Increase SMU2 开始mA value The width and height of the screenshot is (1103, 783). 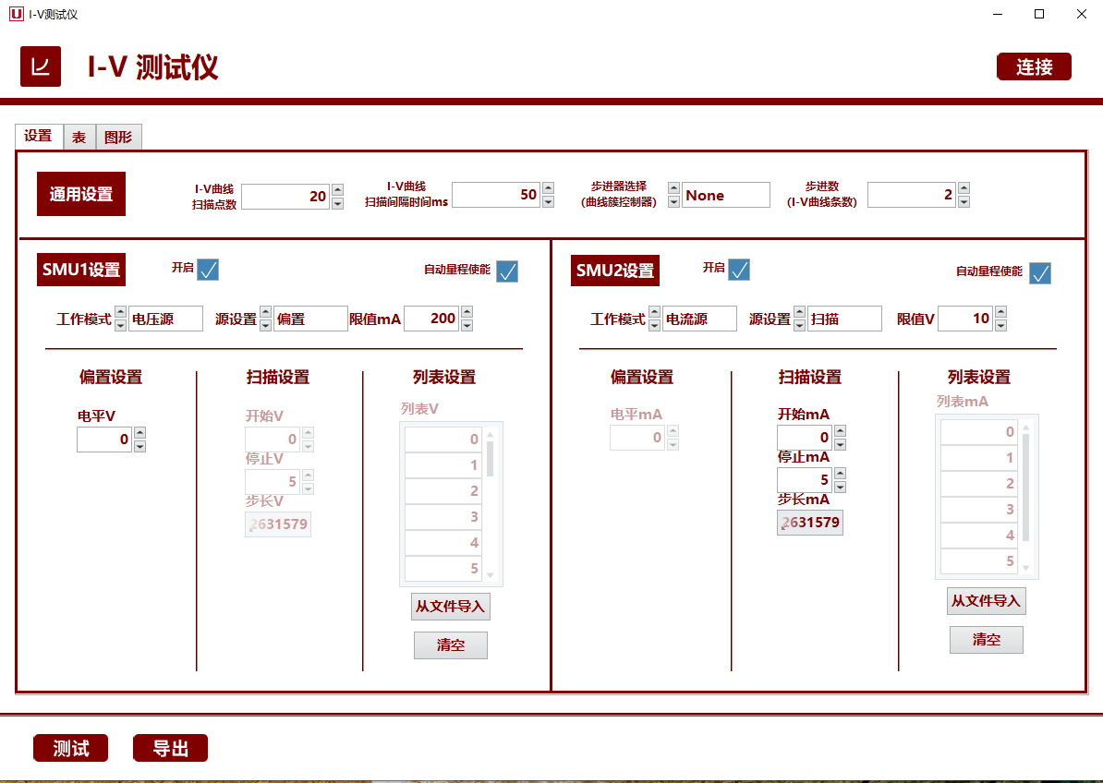point(840,431)
